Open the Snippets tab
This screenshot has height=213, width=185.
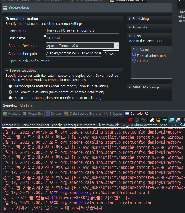(x=113, y=114)
